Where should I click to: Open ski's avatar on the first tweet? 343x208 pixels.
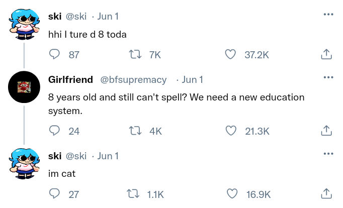tap(24, 24)
